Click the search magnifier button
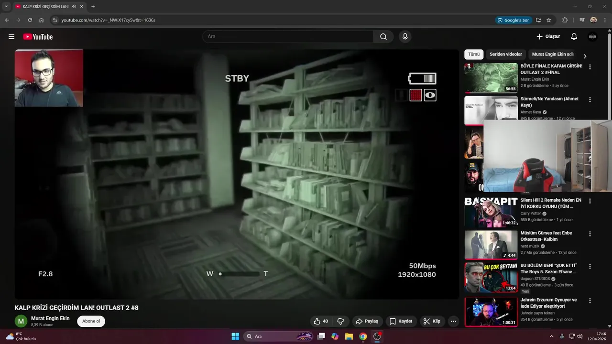This screenshot has width=612, height=344. [x=383, y=37]
